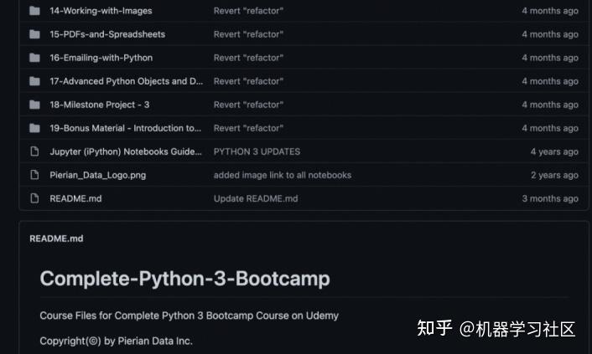
Task: Click "4 months ago" on 16-Emailing-with-Python row
Action: pos(550,58)
